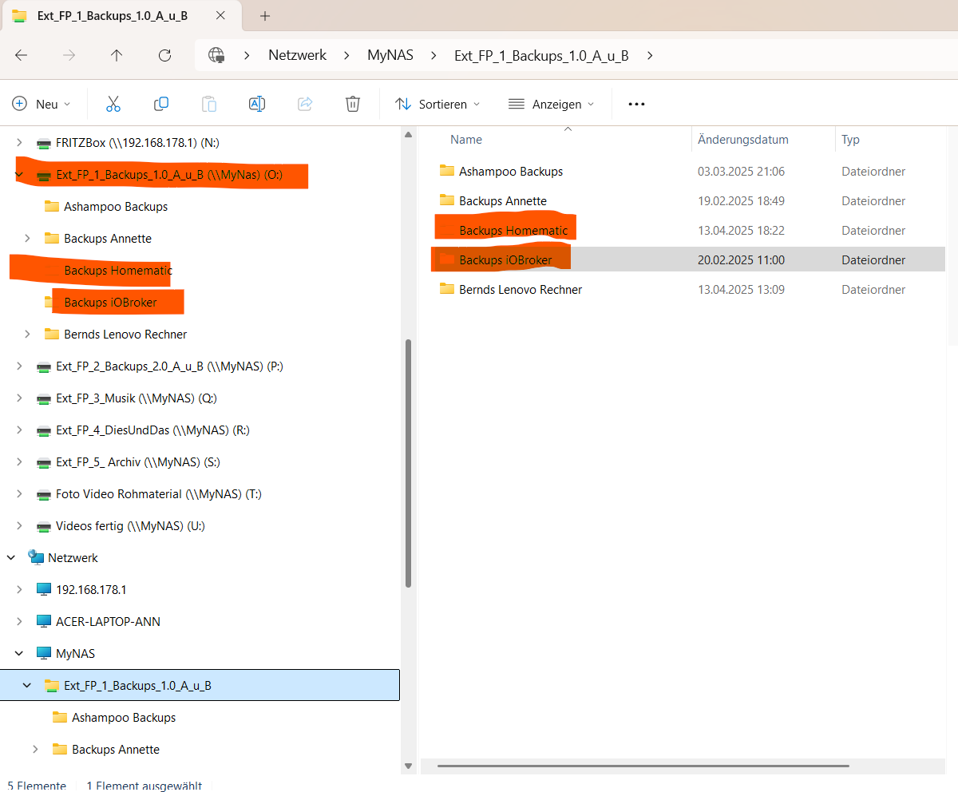The image size is (958, 792).
Task: Expand Ext_FP_3_Musik drive in sidebar
Action: pos(20,398)
